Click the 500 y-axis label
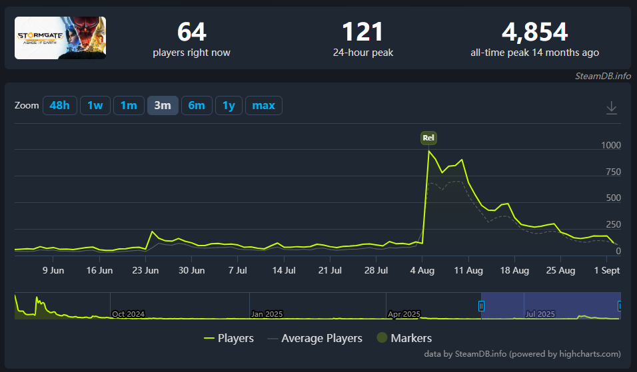The height and width of the screenshot is (372, 637). (x=614, y=198)
